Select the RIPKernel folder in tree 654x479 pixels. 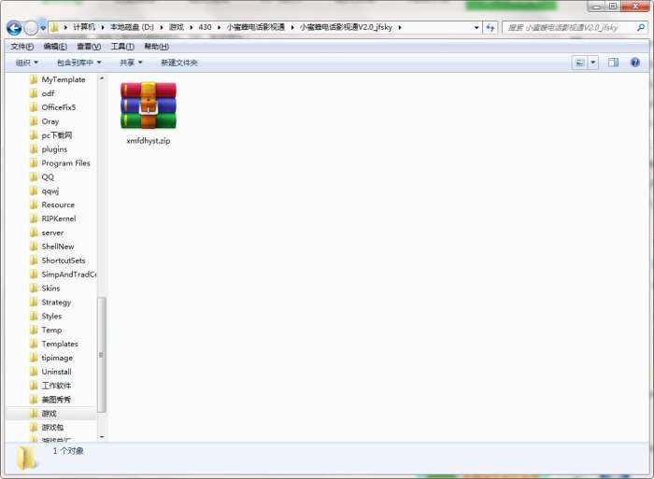[x=53, y=218]
